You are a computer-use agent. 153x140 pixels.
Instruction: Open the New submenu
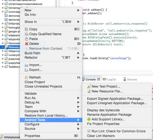tap(51, 10)
